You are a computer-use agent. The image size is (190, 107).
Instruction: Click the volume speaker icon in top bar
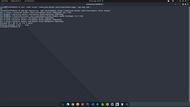(x=180, y=1)
